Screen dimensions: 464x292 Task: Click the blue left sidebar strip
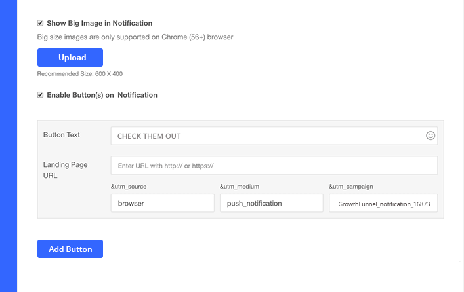click(x=8, y=146)
